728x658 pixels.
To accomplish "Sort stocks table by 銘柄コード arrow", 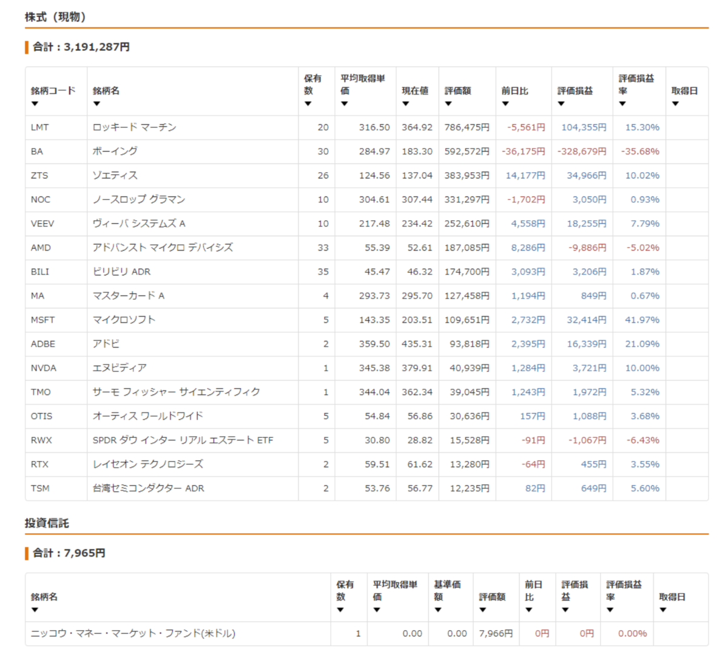I will point(35,104).
